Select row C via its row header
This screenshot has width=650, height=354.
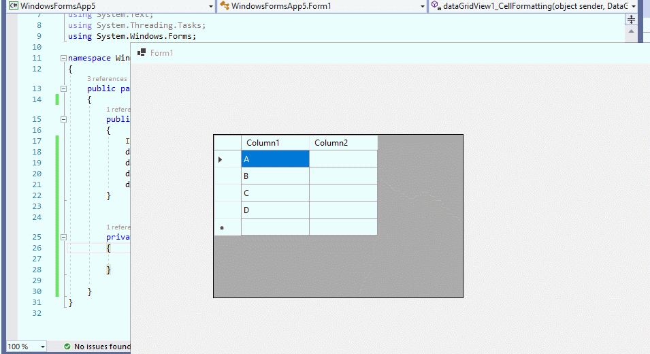227,193
